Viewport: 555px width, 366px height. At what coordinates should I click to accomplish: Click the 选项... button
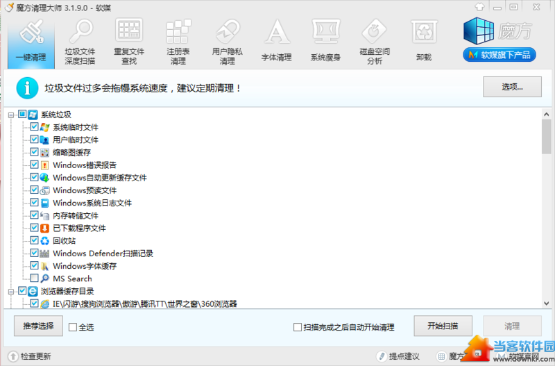click(x=512, y=87)
